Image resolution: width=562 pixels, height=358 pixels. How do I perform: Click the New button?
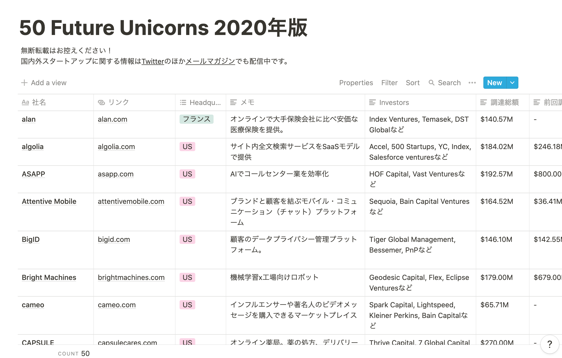click(x=495, y=83)
